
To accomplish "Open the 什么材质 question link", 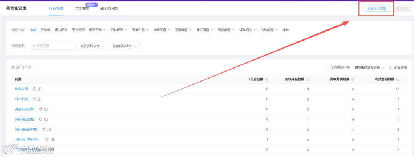I will pos(21,99).
